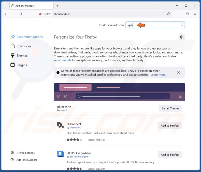This screenshot has width=201, height=172.
Task: Open a new tab with the plus button
Action: [x=57, y=6]
